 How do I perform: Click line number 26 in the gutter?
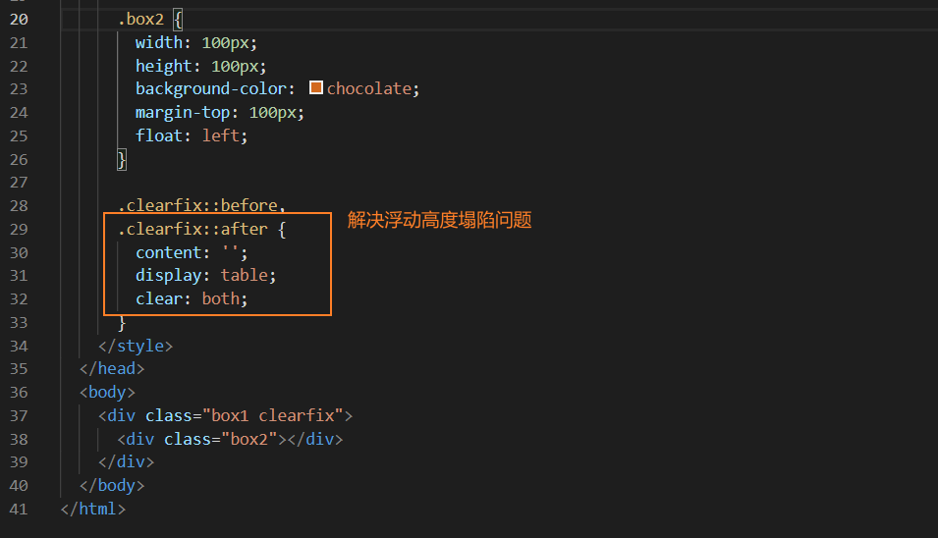point(19,160)
